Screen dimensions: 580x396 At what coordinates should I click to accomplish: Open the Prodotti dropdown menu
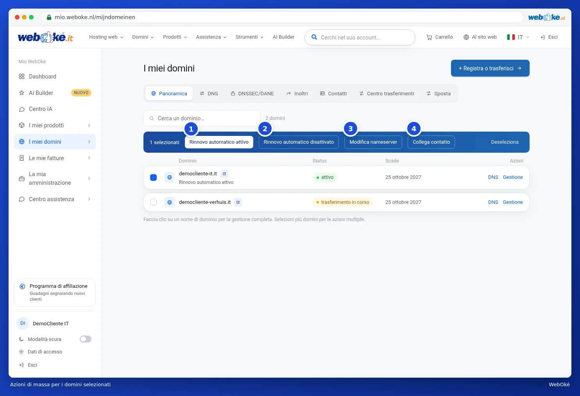[175, 37]
